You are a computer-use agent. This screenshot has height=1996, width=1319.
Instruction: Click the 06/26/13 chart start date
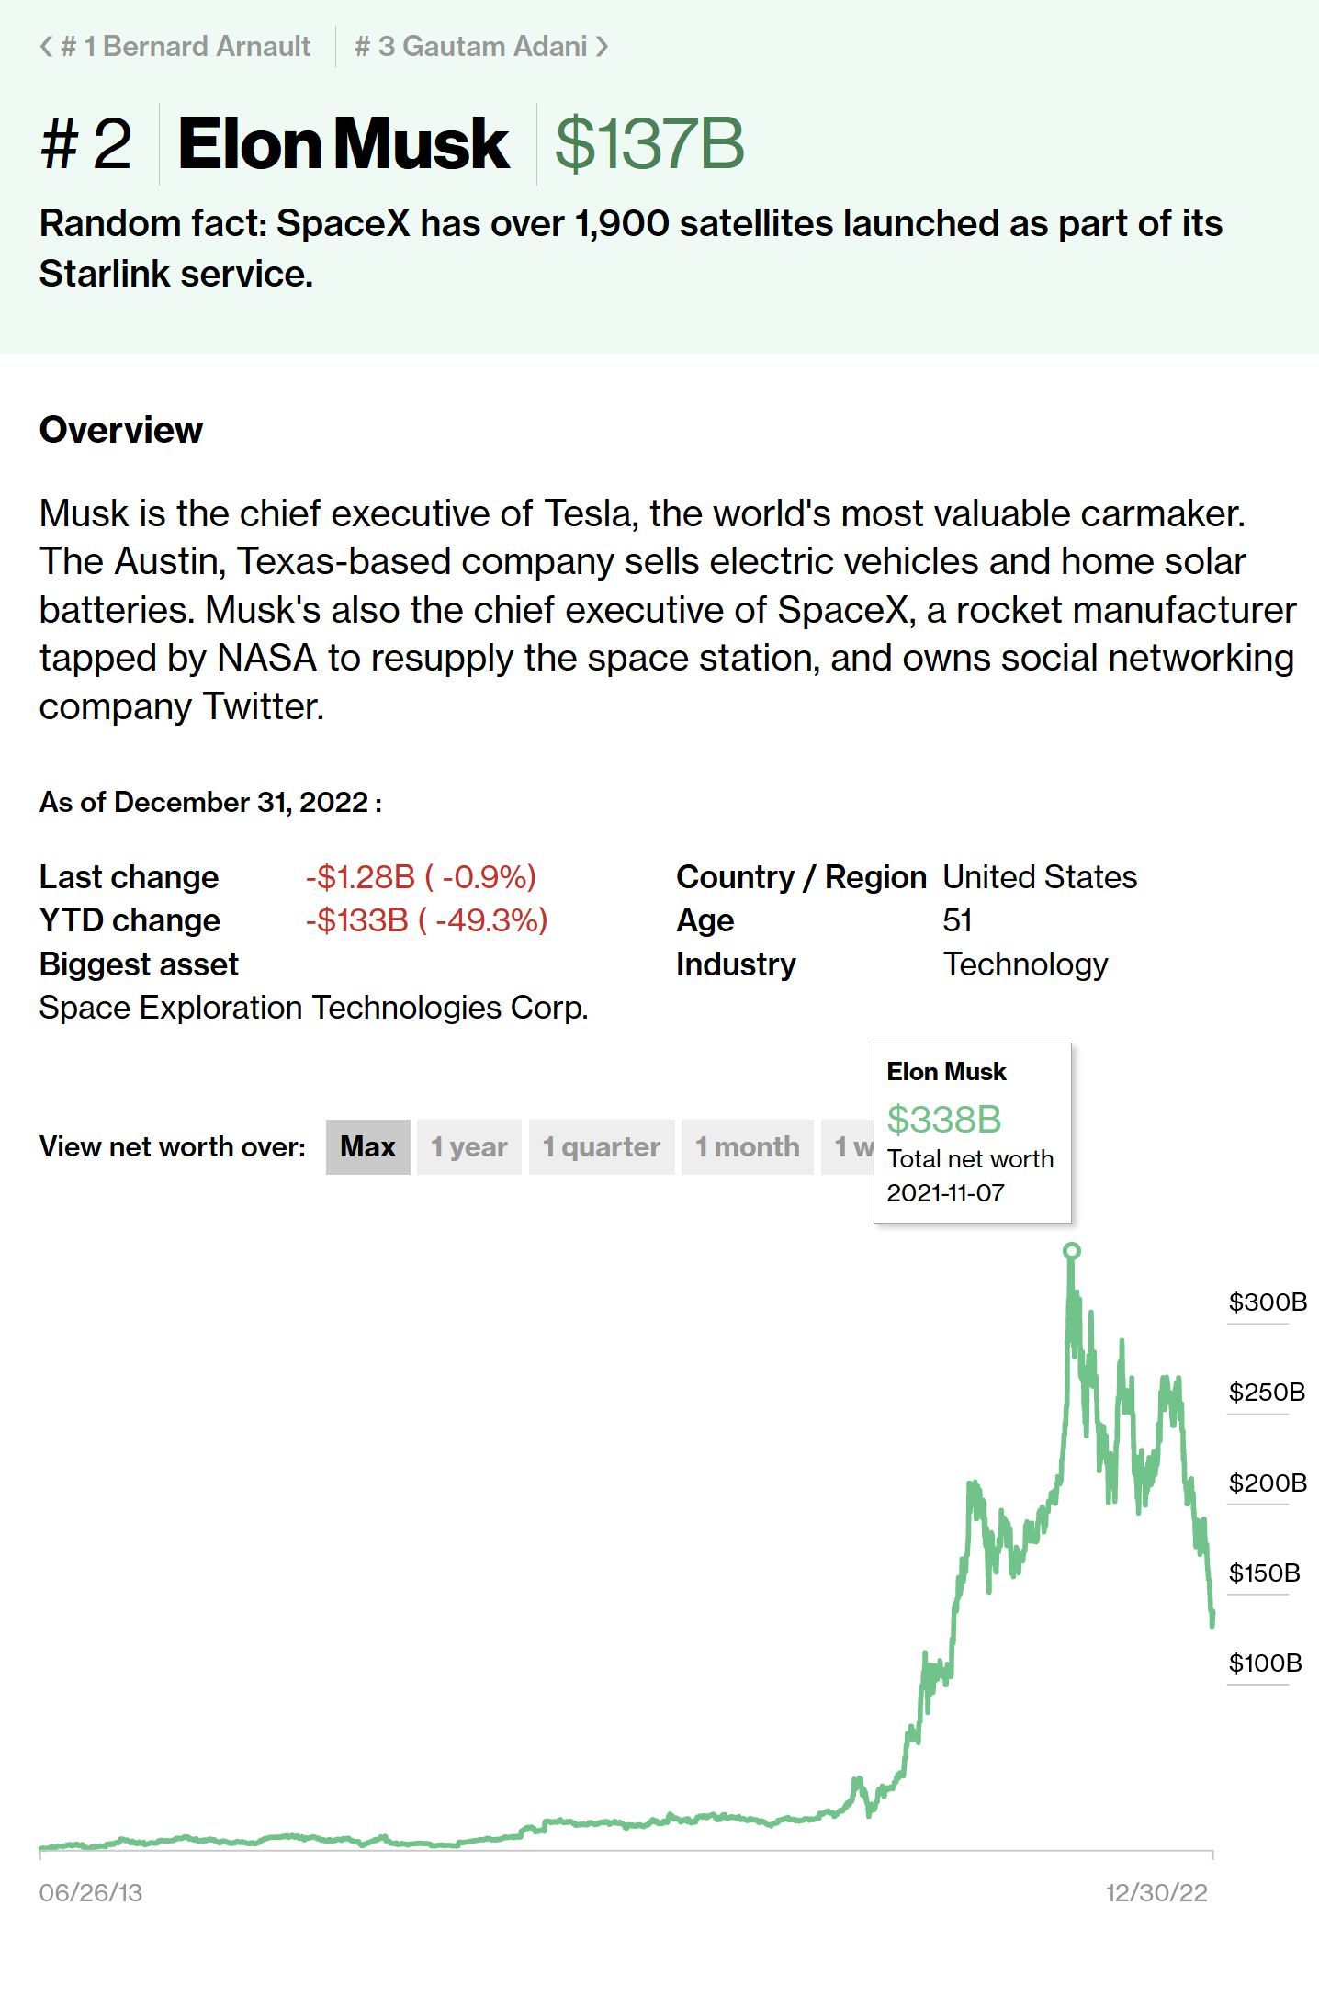pyautogui.click(x=91, y=1892)
